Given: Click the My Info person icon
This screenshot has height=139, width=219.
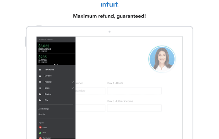Looking at the screenshot, I should [x=40, y=76].
